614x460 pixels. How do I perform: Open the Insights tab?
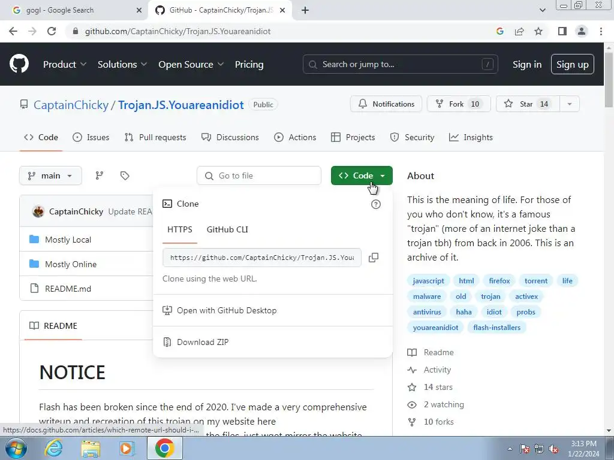tap(471, 137)
